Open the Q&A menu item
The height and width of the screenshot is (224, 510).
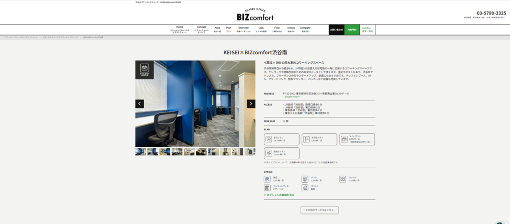tap(261, 29)
